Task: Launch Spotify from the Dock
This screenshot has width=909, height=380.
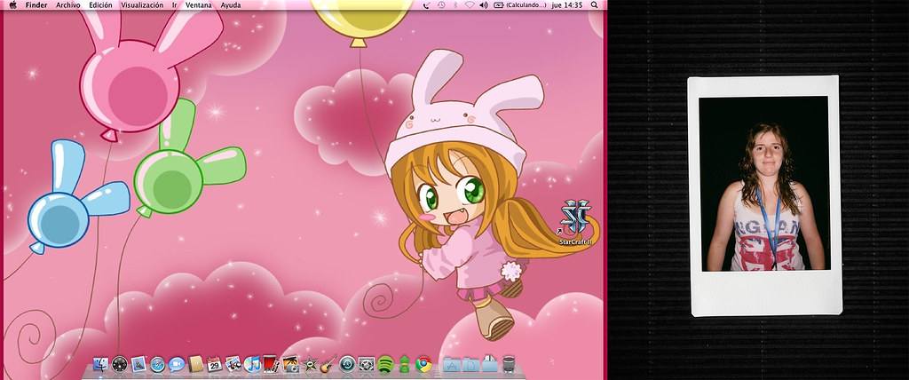Action: pyautogui.click(x=385, y=364)
